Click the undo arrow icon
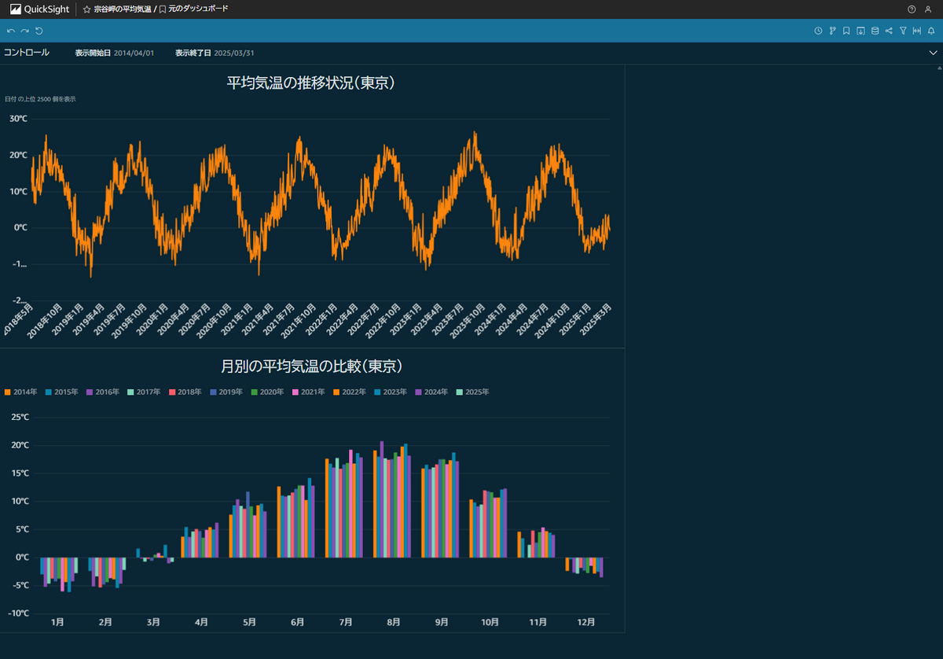Image resolution: width=943 pixels, height=659 pixels. [x=10, y=31]
